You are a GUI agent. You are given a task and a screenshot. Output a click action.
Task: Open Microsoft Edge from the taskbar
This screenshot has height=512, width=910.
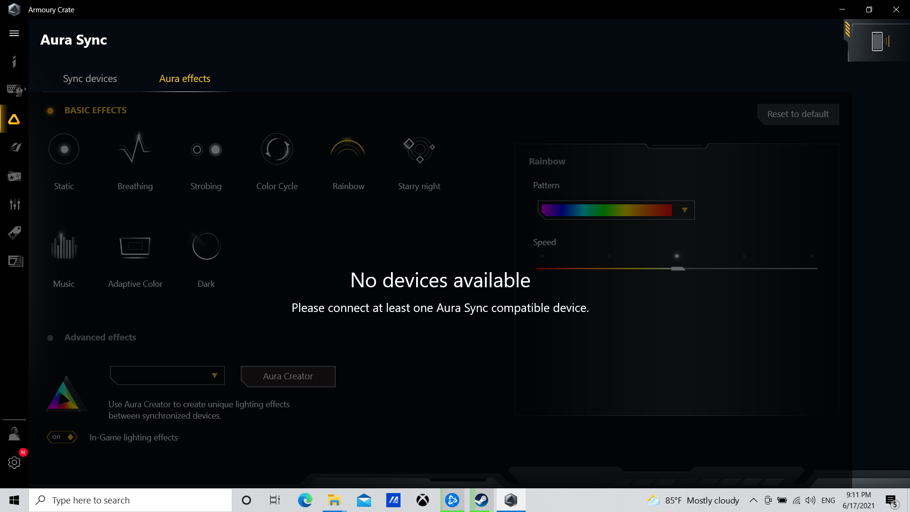click(x=305, y=500)
